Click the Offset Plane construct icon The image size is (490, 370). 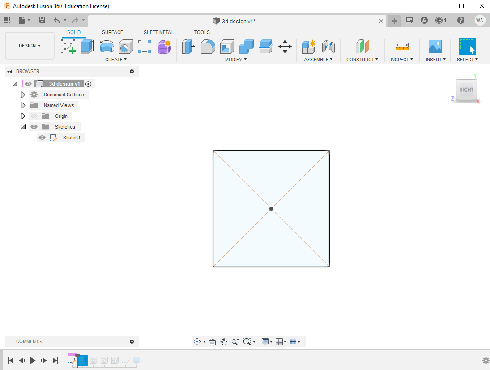tap(362, 46)
